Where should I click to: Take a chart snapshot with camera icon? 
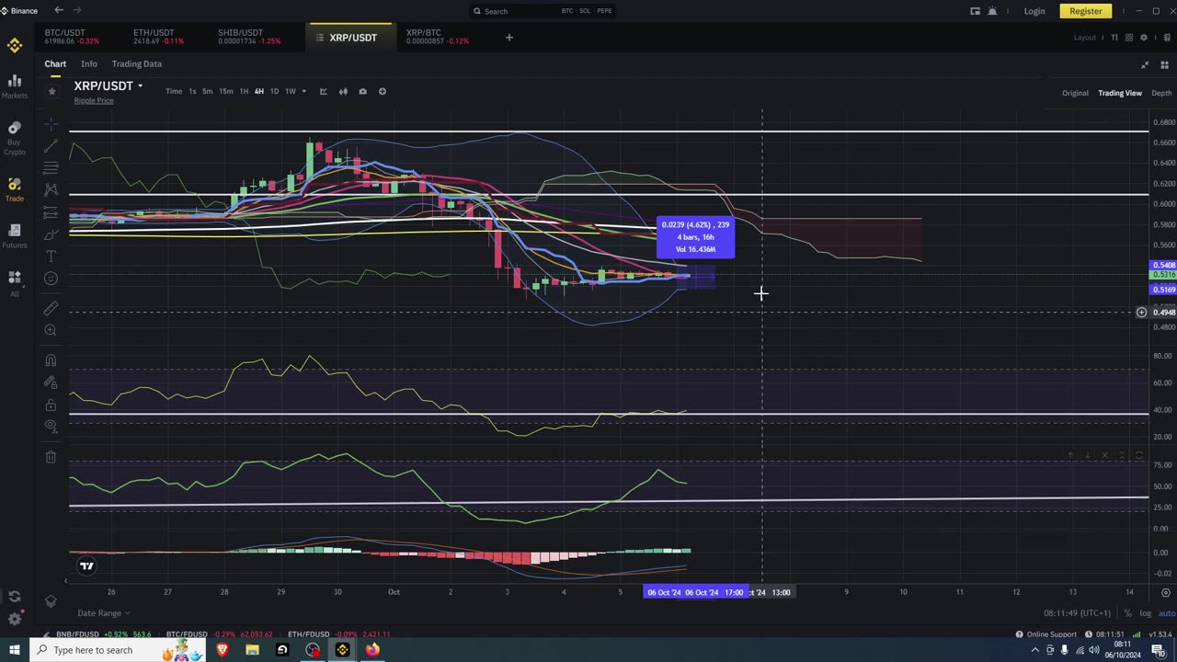[x=362, y=91]
